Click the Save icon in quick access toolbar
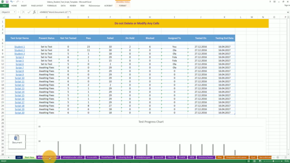Image resolution: width=290 pixels, height=163 pixels. [7, 2]
